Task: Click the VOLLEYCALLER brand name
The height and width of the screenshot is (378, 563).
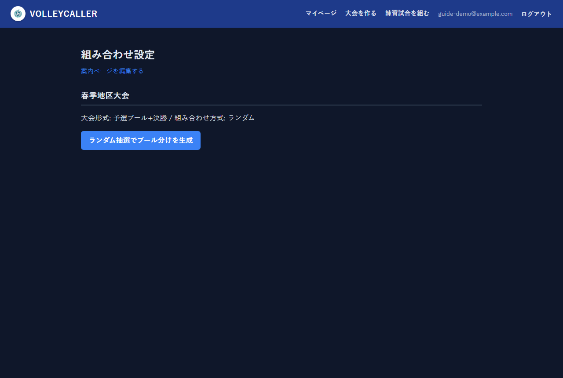Action: [63, 14]
